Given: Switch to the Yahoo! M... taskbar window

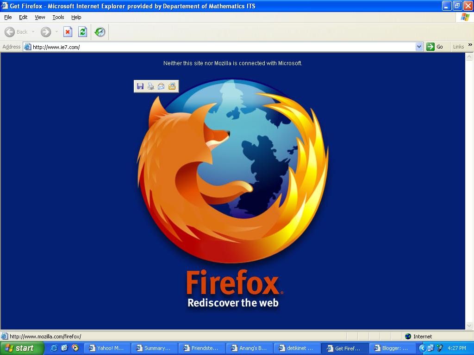Looking at the screenshot, I should click(107, 349).
